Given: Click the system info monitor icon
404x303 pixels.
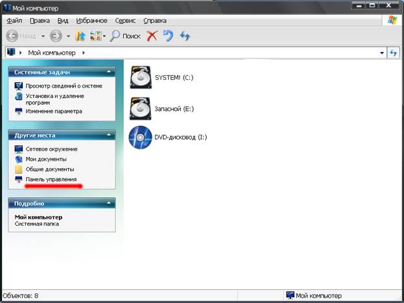Looking at the screenshot, I should 19,86.
